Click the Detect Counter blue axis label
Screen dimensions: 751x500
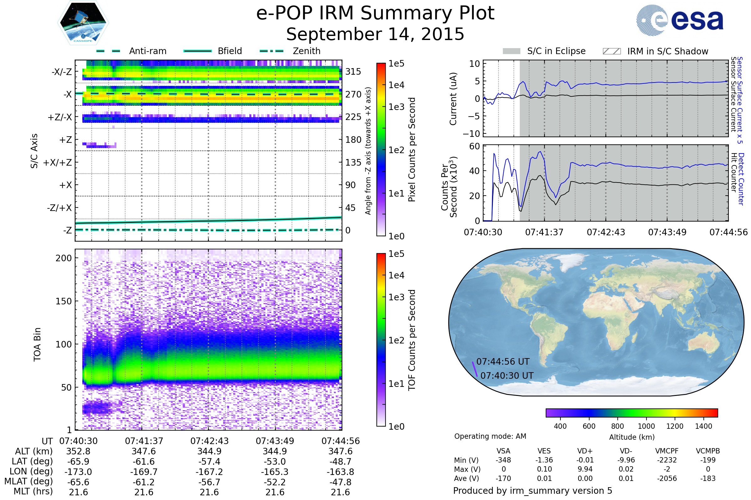coord(741,179)
